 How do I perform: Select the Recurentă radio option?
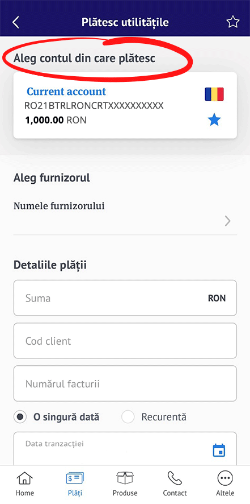[154, 417]
